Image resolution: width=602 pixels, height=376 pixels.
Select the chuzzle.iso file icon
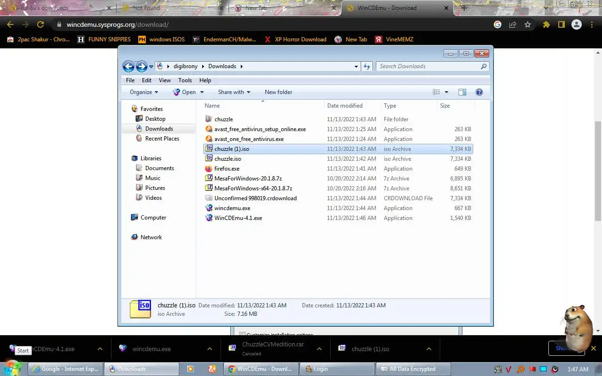[209, 158]
